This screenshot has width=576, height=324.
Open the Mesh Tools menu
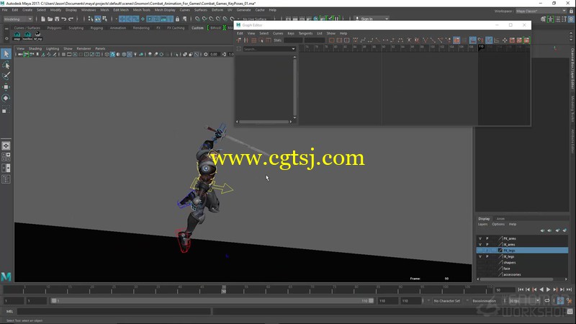click(141, 10)
